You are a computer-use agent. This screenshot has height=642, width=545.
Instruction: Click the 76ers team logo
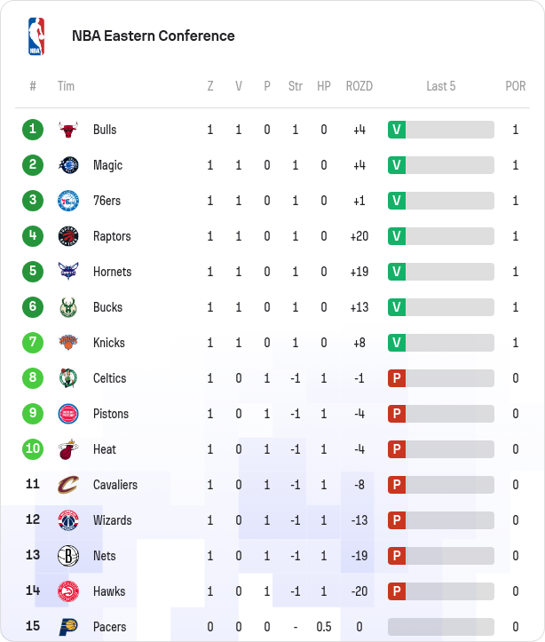(x=68, y=201)
